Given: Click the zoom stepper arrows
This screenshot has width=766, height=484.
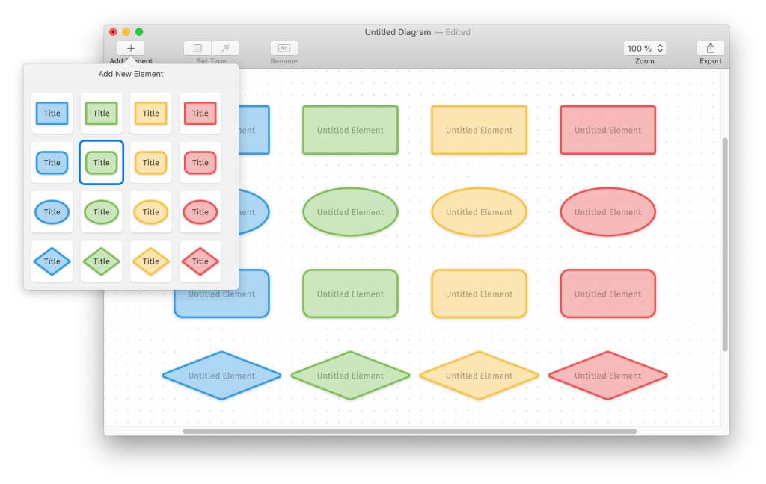Looking at the screenshot, I should click(x=658, y=48).
